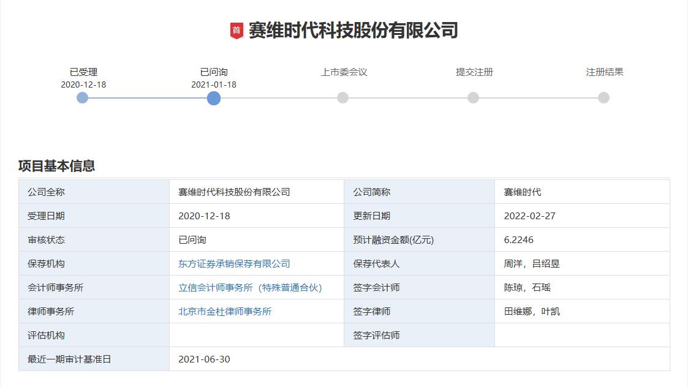Image resolution: width=688 pixels, height=387 pixels.
Task: Click the 2020-12-18 date under 已受理
Action: point(83,85)
